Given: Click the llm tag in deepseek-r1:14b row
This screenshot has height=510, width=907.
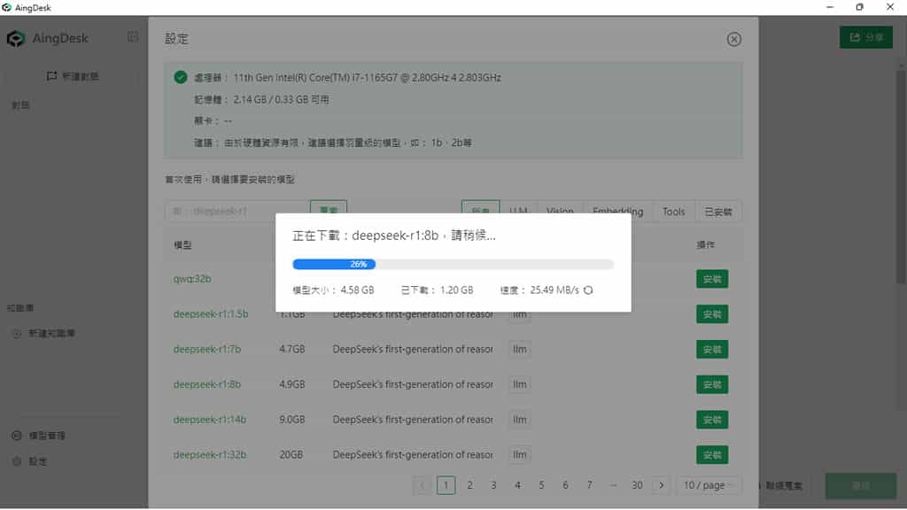Looking at the screenshot, I should (519, 420).
